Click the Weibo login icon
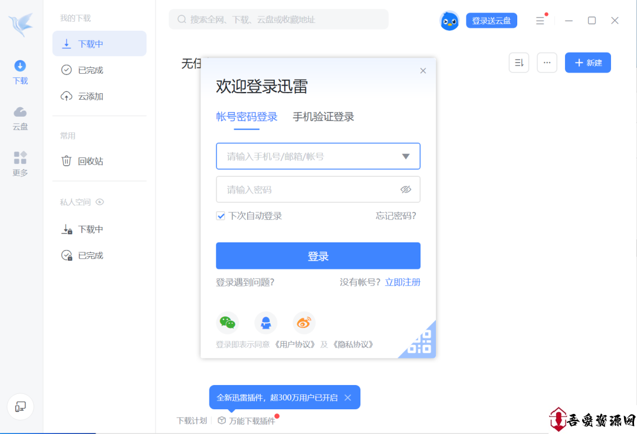Screen dimensions: 637x434 tap(304, 323)
